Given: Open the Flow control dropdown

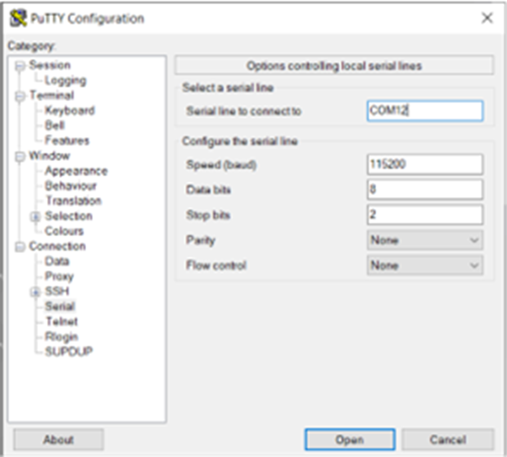Looking at the screenshot, I should coord(425,265).
